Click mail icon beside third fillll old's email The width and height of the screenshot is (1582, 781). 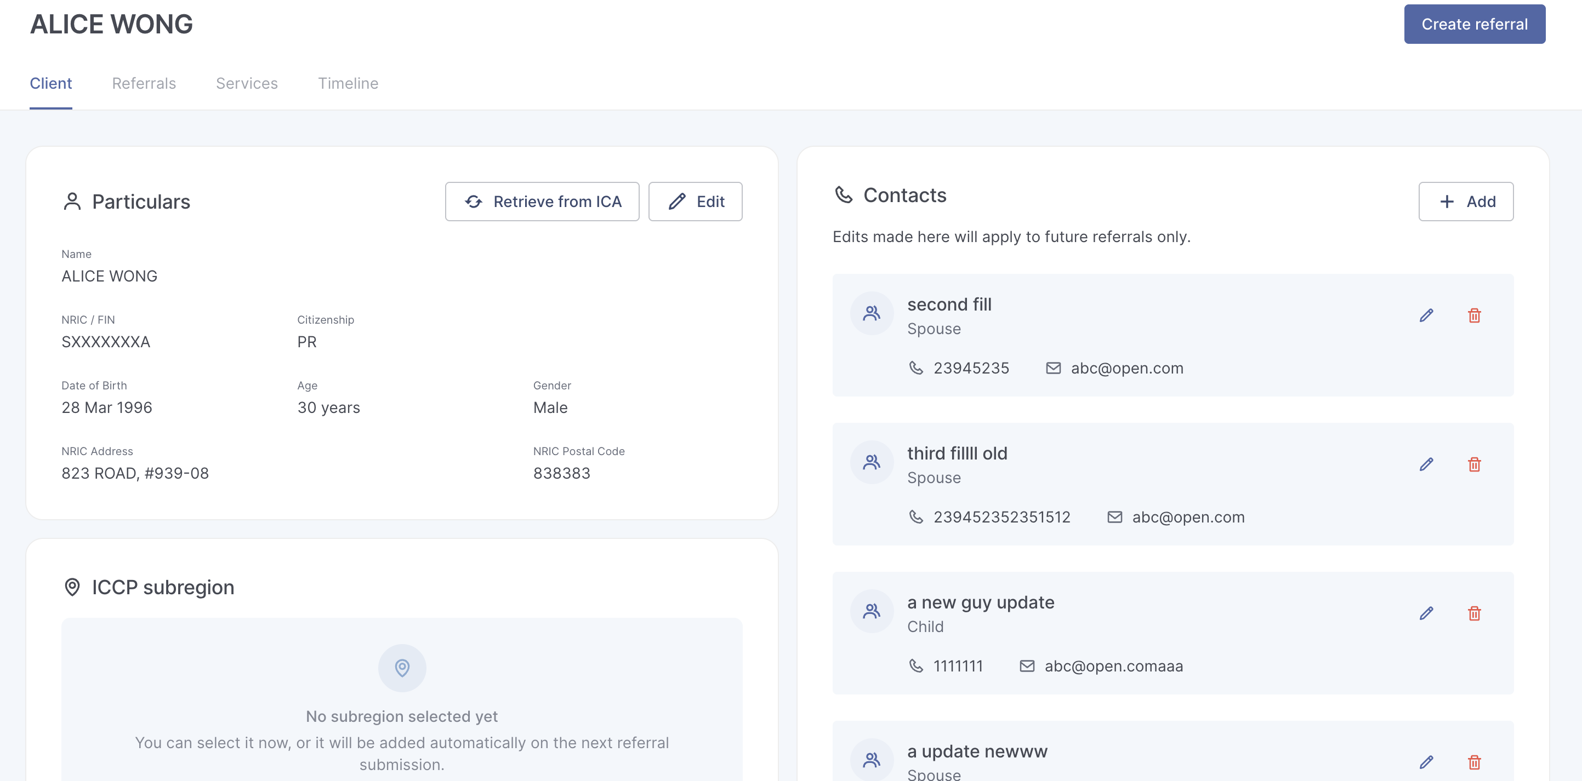[1114, 517]
